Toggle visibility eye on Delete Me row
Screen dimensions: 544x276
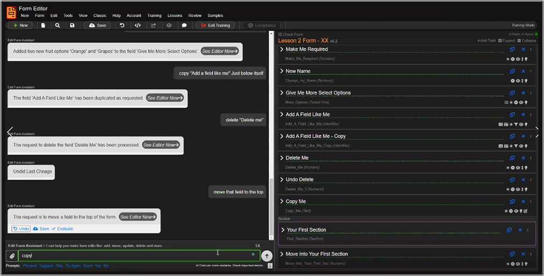(518, 168)
